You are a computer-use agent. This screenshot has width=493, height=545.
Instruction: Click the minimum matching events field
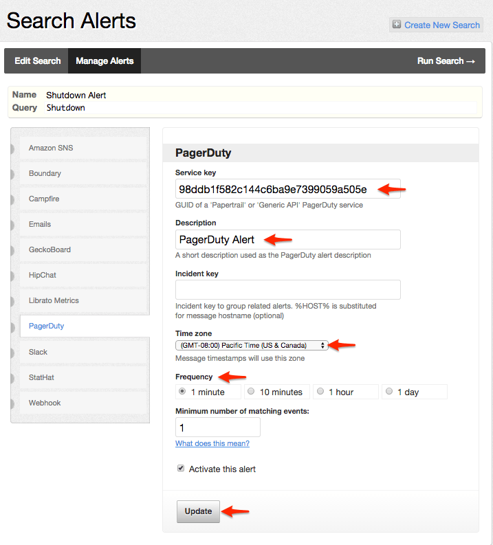(218, 427)
